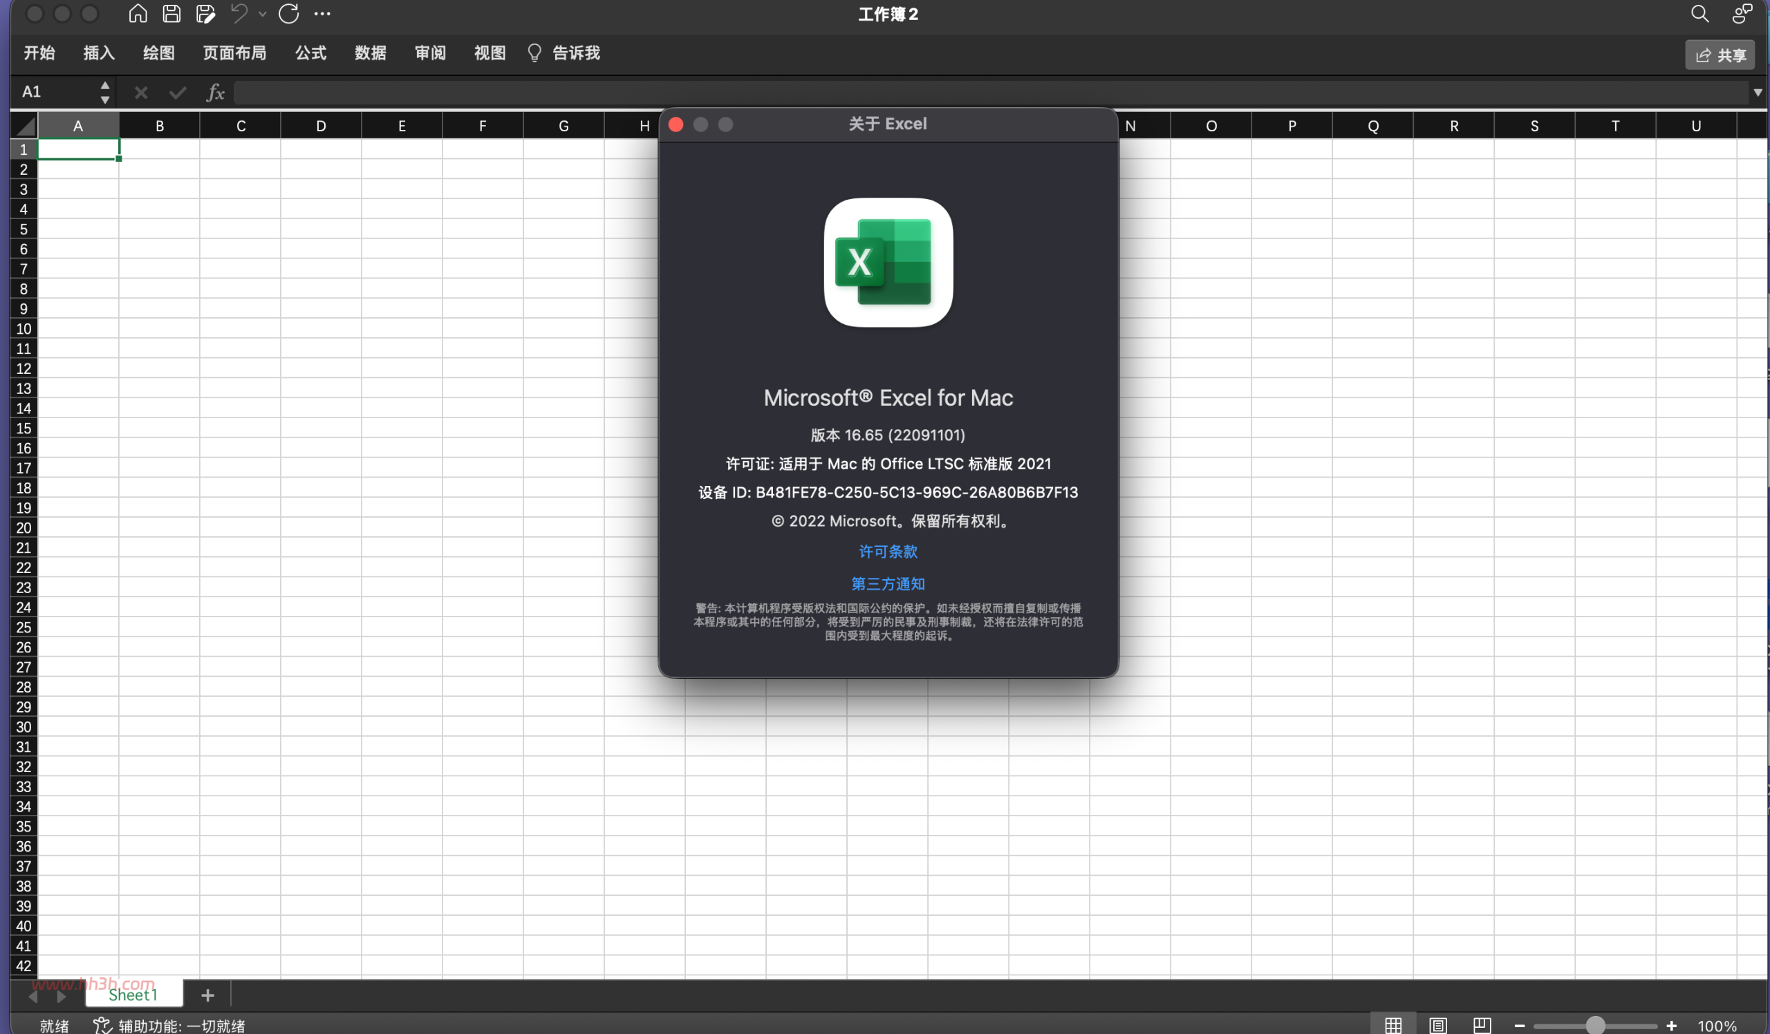Open the Undo history dropdown arrow

click(263, 13)
